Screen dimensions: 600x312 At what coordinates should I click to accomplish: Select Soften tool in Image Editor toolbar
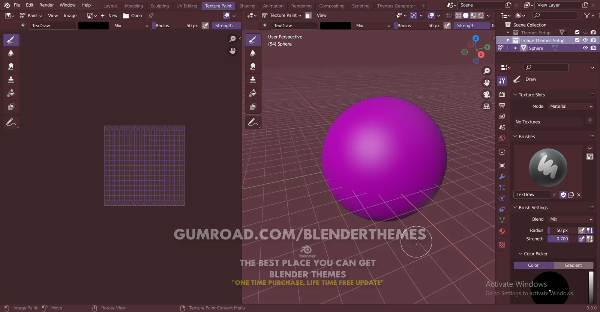11,53
